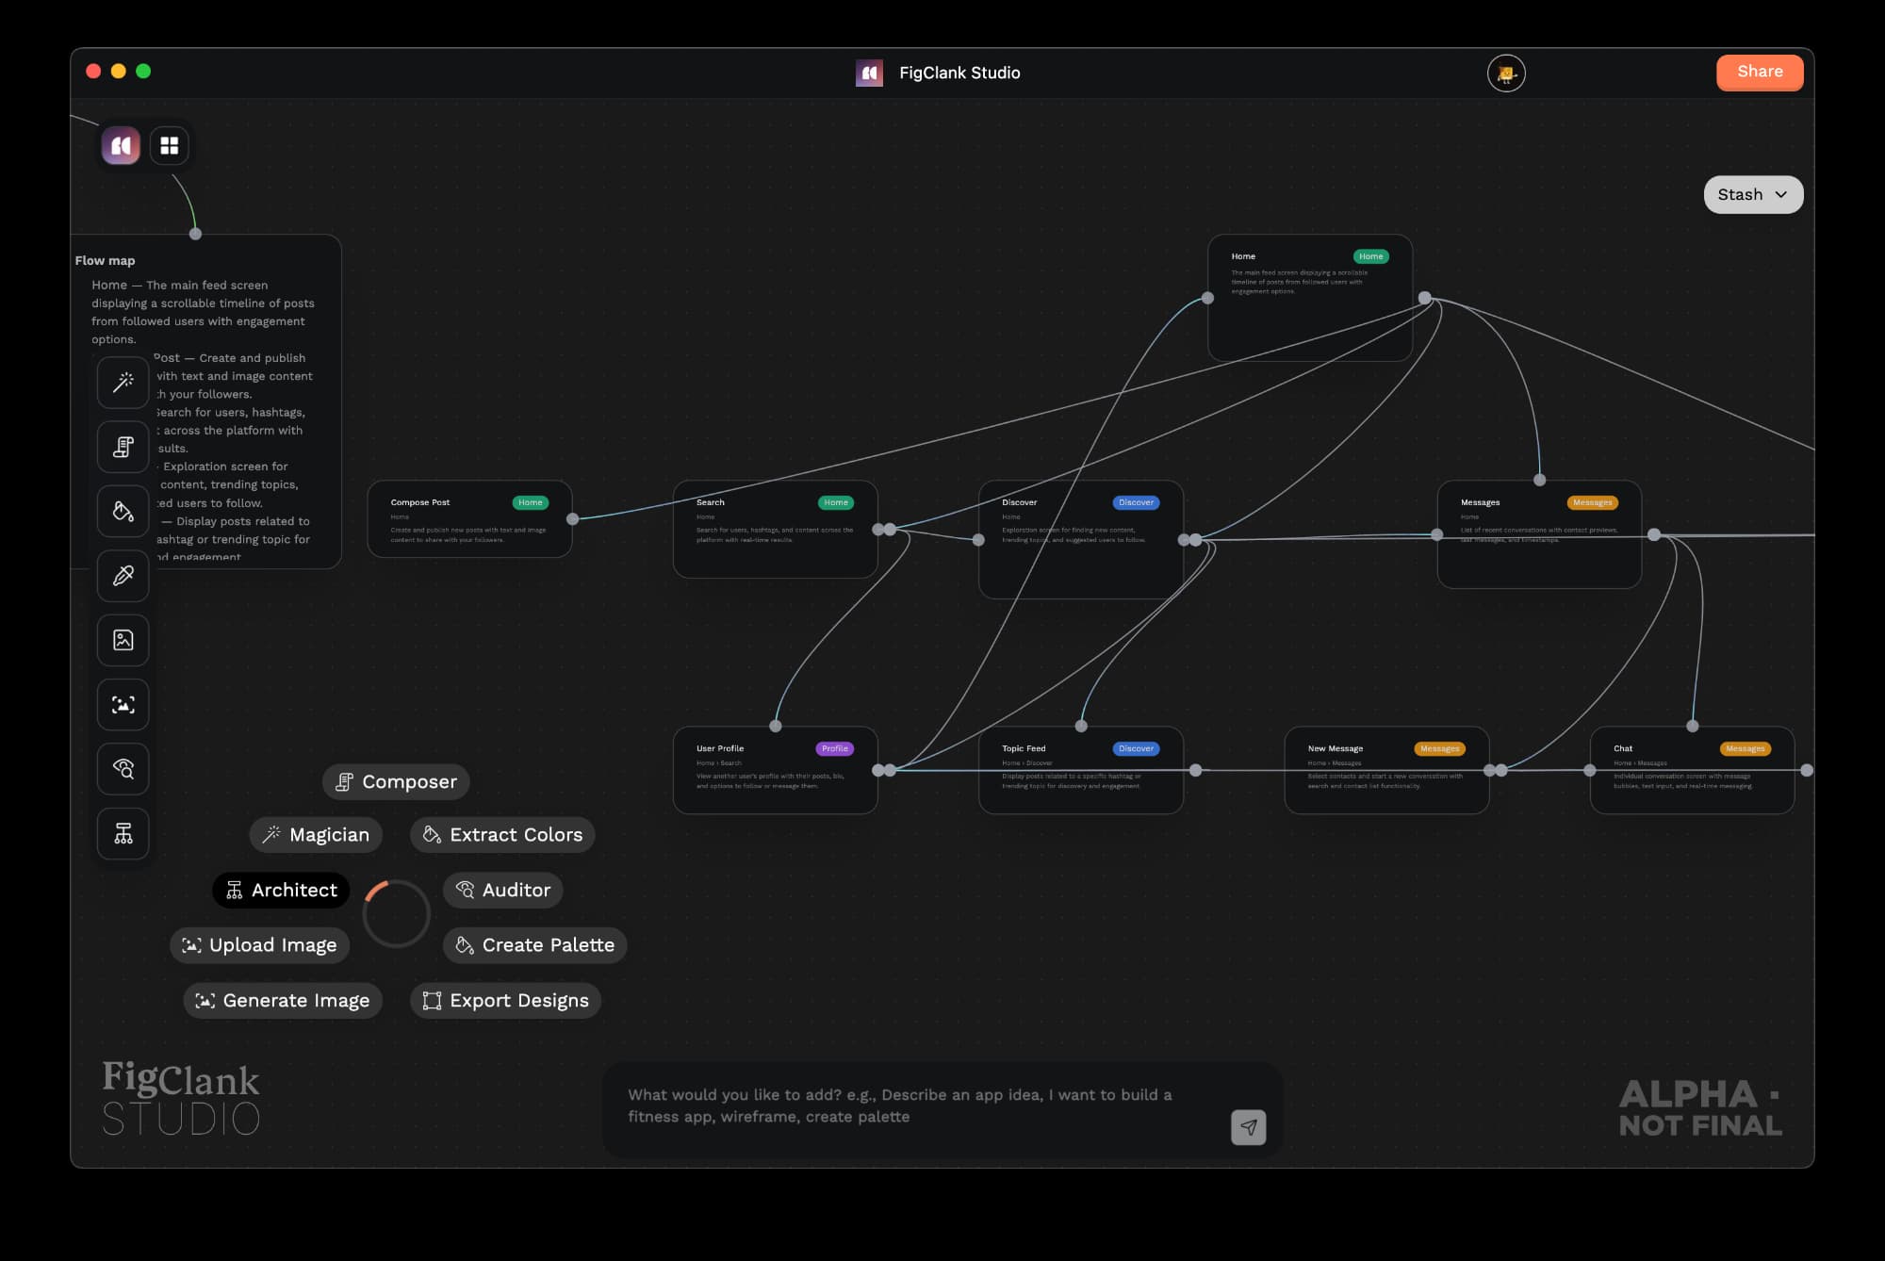The width and height of the screenshot is (1885, 1261).
Task: Select the eyedropper tool in sidebar
Action: click(123, 576)
